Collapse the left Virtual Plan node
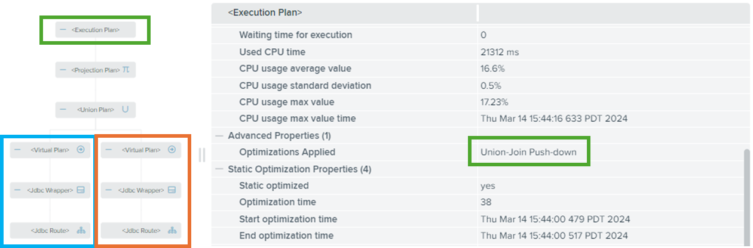 [x=18, y=150]
